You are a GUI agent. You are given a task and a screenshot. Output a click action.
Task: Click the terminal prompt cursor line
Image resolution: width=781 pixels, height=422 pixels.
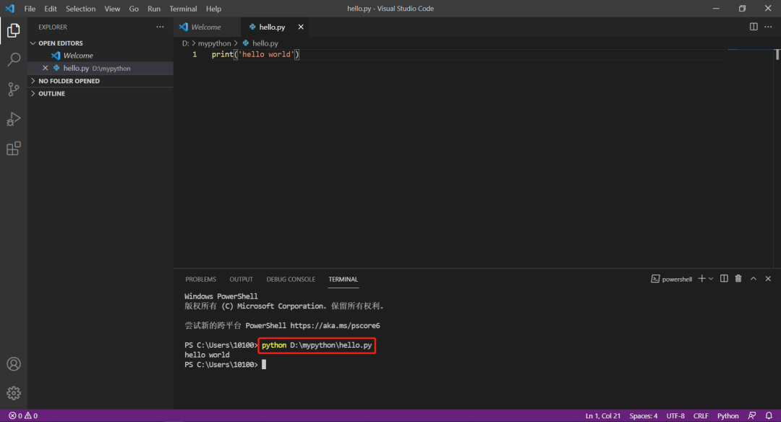tap(225, 364)
